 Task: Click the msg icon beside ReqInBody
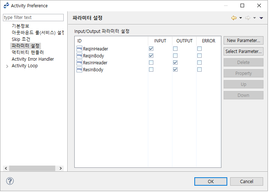coord(79,56)
